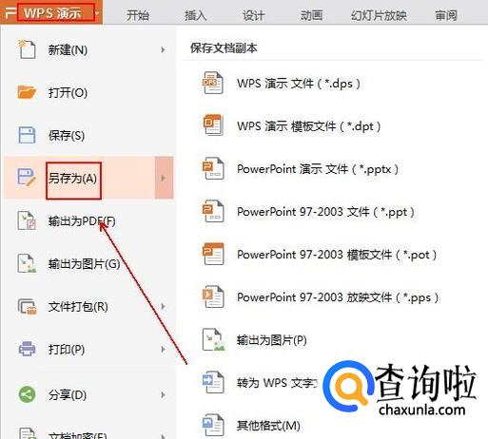Expand the 打印(P) submenu arrow

163,349
